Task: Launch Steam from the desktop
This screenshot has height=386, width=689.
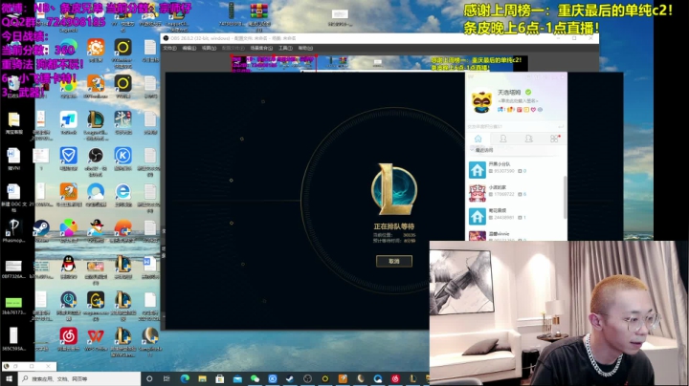Action: click(41, 228)
